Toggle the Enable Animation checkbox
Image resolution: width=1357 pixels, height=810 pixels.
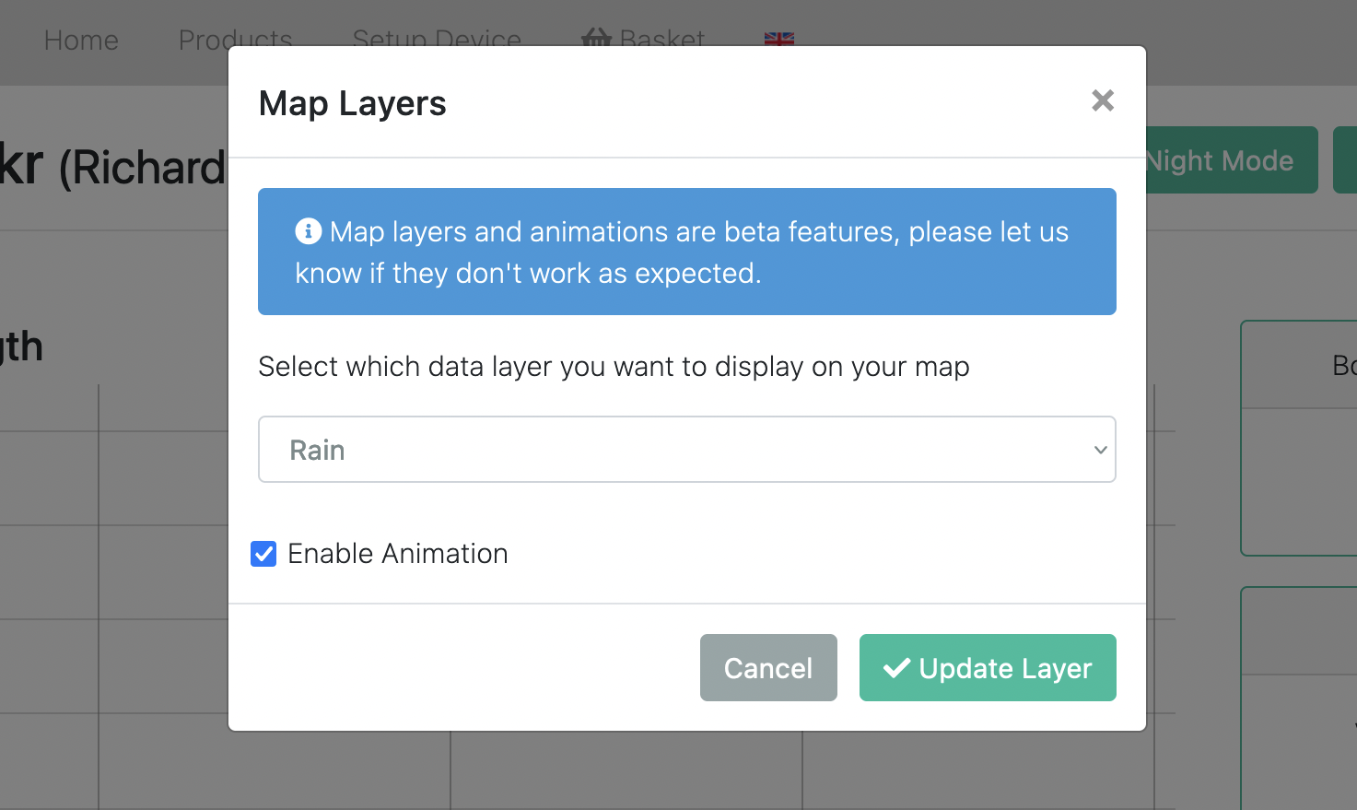click(263, 554)
